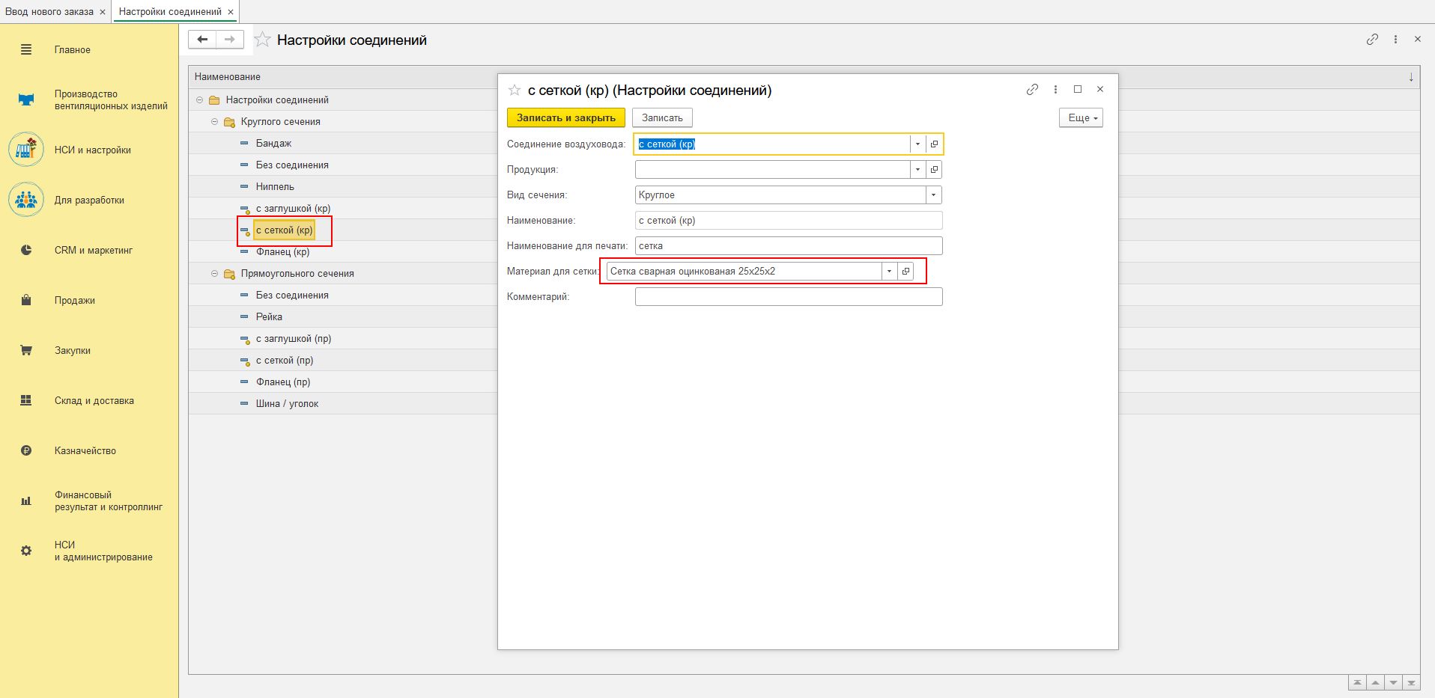Star the с сеткой (кр) dialog as favorite
Screen dimensions: 1435x698
[x=515, y=91]
